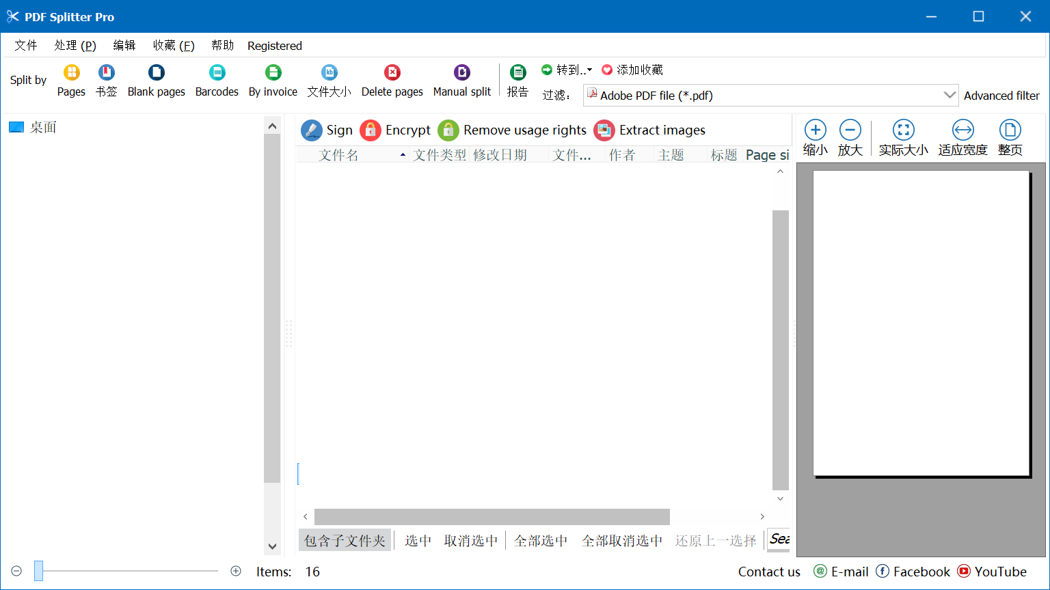Sort by the 文件类型 column header
Viewport: 1050px width, 590px height.
click(x=440, y=155)
